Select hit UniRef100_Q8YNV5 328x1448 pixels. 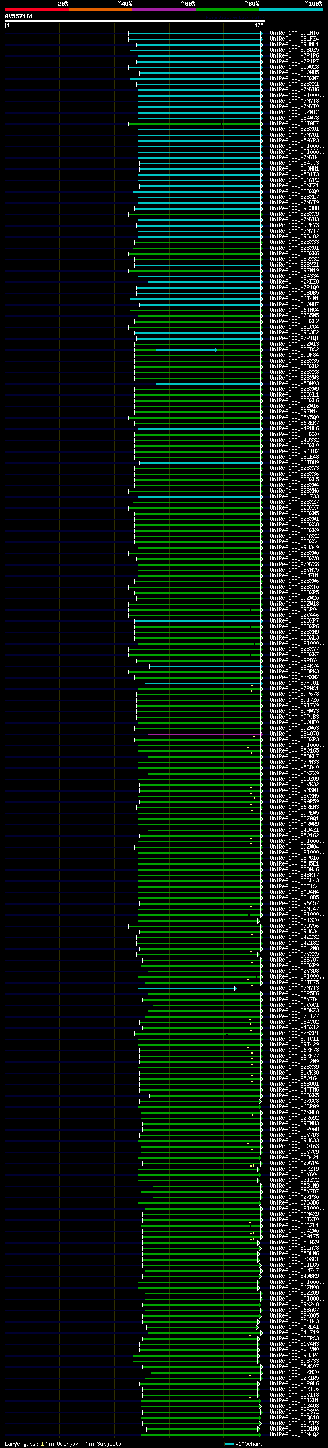click(x=294, y=570)
